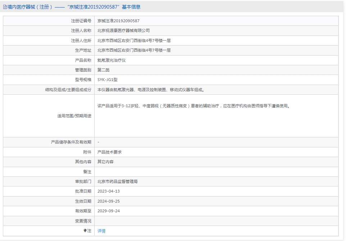Open the 产品技术要求 attachment
Screen dimensions: 346x241
tap(109, 152)
